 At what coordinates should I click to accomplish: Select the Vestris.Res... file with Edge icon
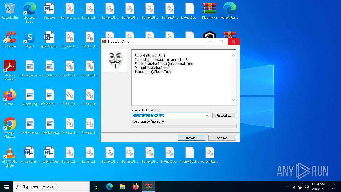pyautogui.click(x=229, y=11)
